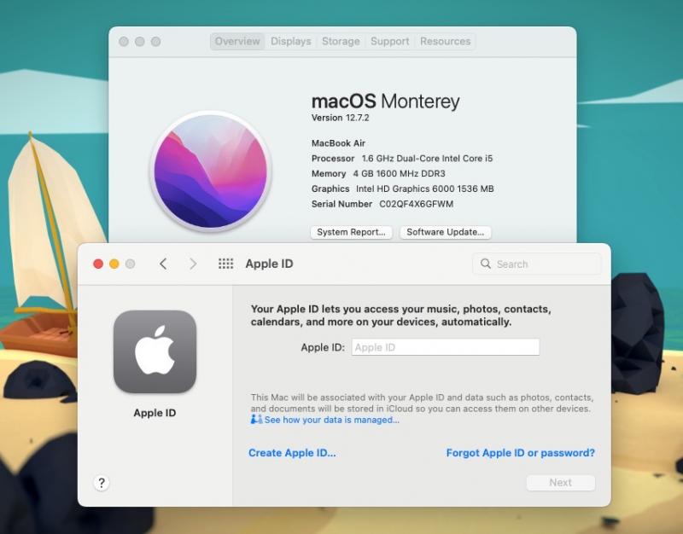This screenshot has height=534, width=683.
Task: Click the large Apple ID logo icon
Action: coord(155,351)
